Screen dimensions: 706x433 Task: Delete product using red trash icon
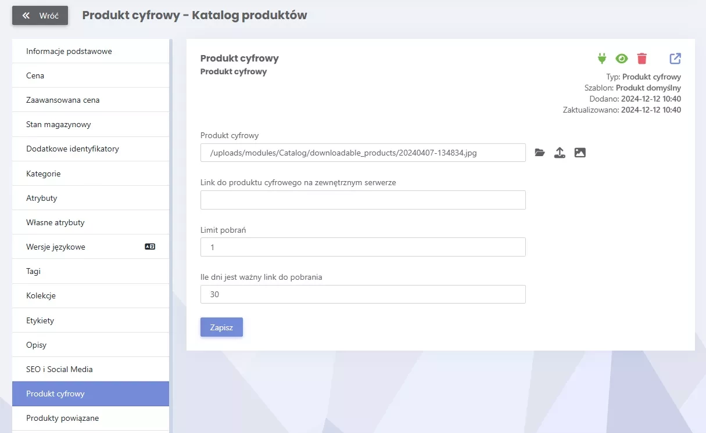tap(642, 59)
